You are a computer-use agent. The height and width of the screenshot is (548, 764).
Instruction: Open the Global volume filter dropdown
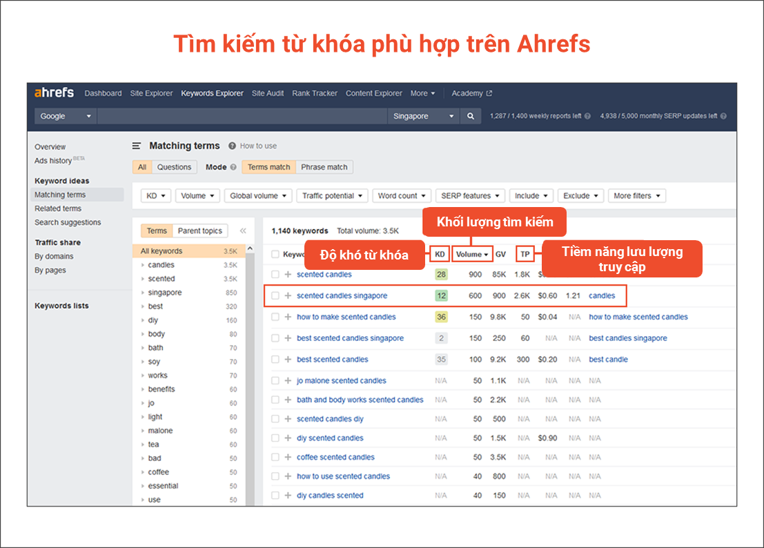point(258,196)
